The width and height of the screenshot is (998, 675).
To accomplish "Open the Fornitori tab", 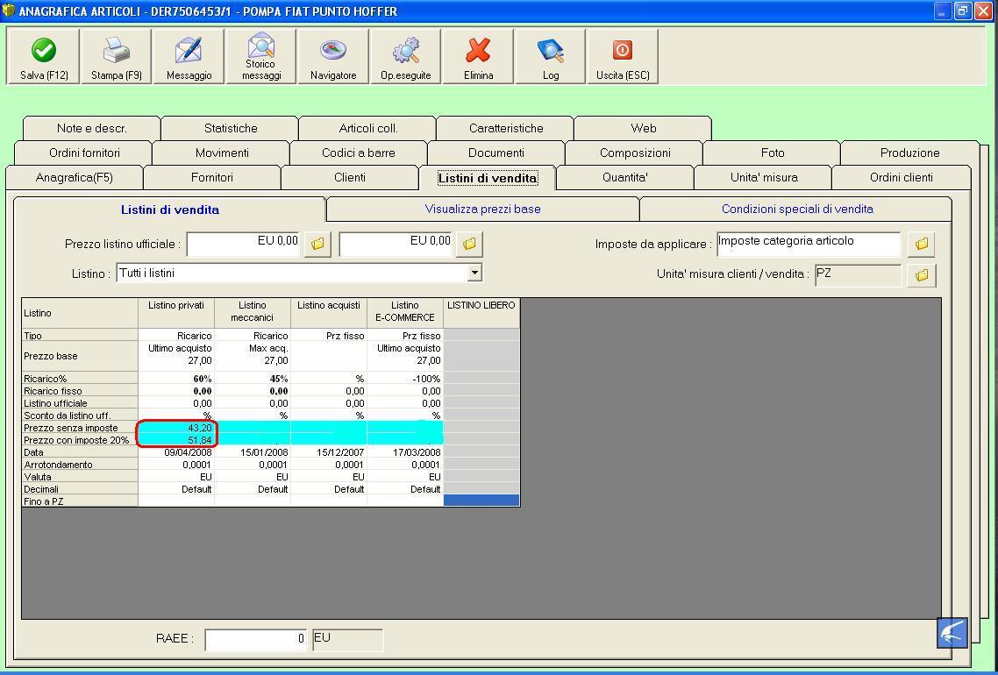I will click(212, 177).
